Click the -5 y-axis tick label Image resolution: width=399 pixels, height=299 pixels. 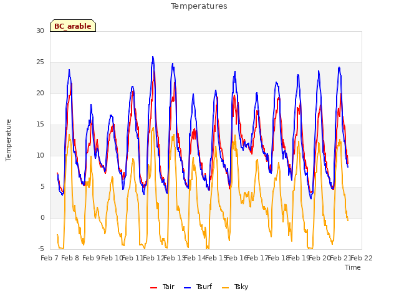pyautogui.click(x=41, y=249)
